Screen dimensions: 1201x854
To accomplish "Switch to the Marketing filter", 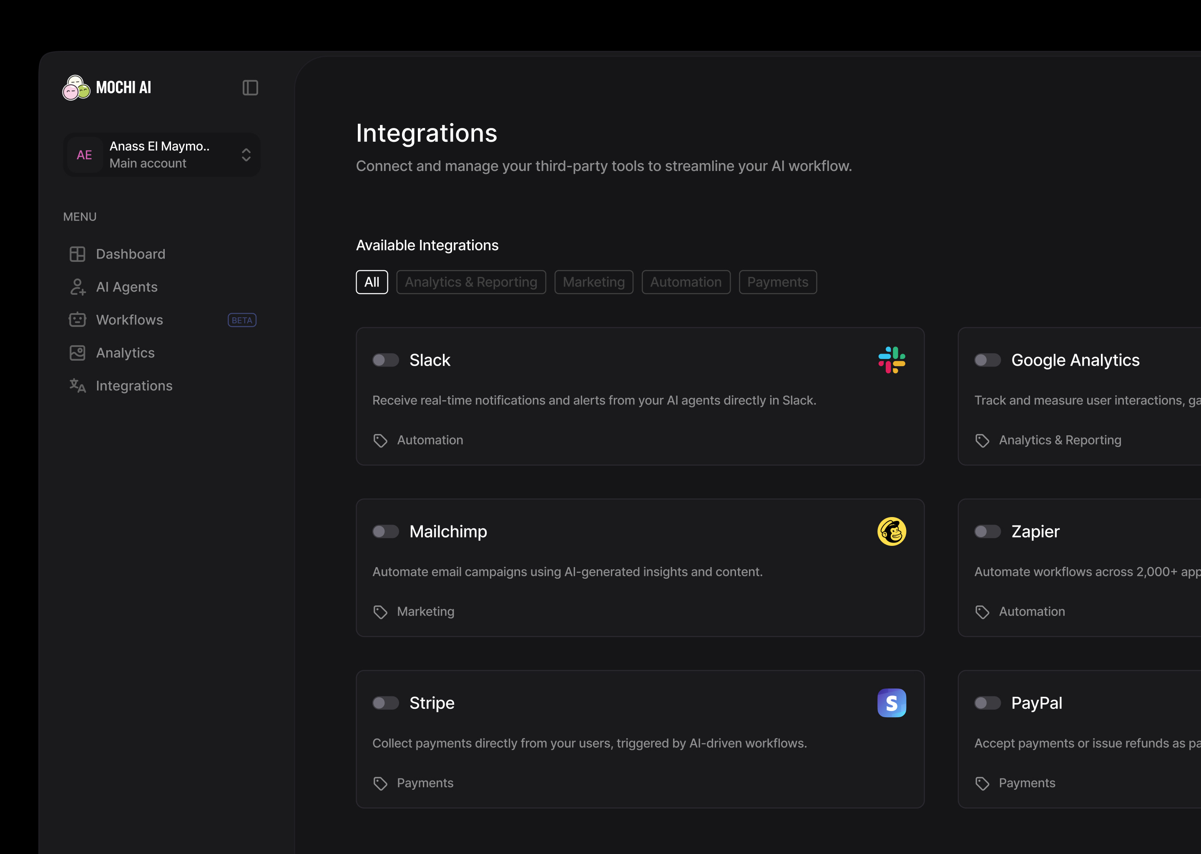I will (x=594, y=282).
